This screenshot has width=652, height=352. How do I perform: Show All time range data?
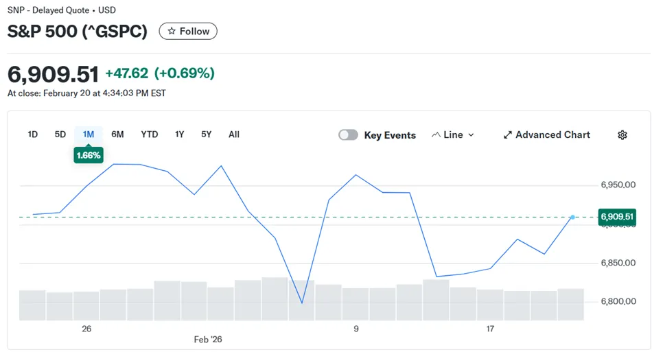tap(234, 134)
